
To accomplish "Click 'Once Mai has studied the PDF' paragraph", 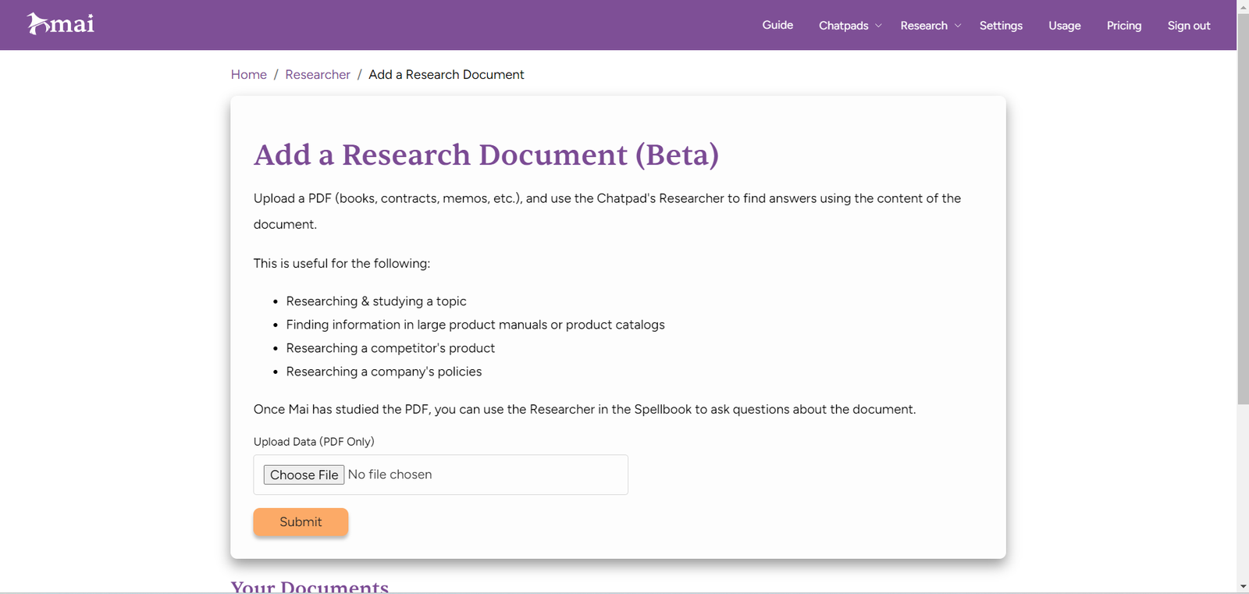I will (585, 409).
